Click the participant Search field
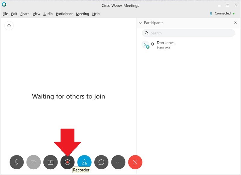This screenshot has width=241, height=175. point(181,33)
